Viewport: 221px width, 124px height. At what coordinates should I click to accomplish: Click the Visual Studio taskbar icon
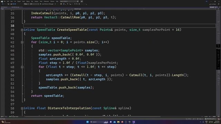134,122
